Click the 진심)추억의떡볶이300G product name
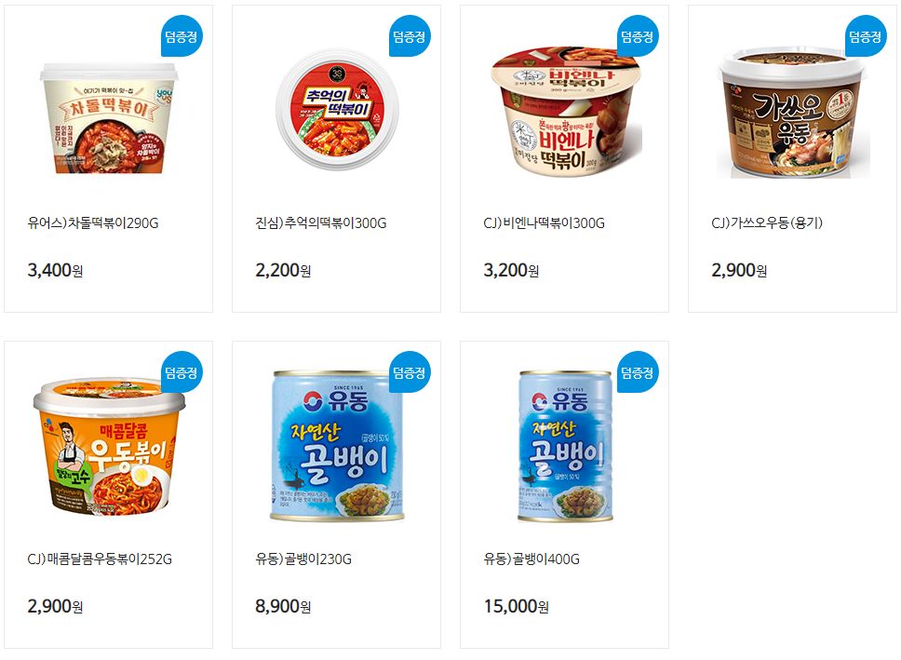901x660 pixels. point(321,223)
